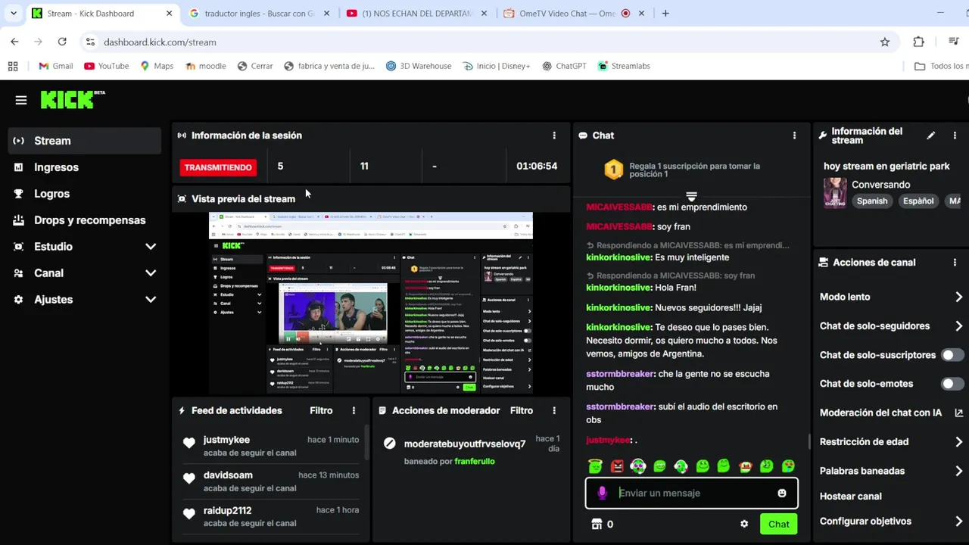Click Filtro in Feed de actividades
Image resolution: width=969 pixels, height=545 pixels.
tap(321, 410)
